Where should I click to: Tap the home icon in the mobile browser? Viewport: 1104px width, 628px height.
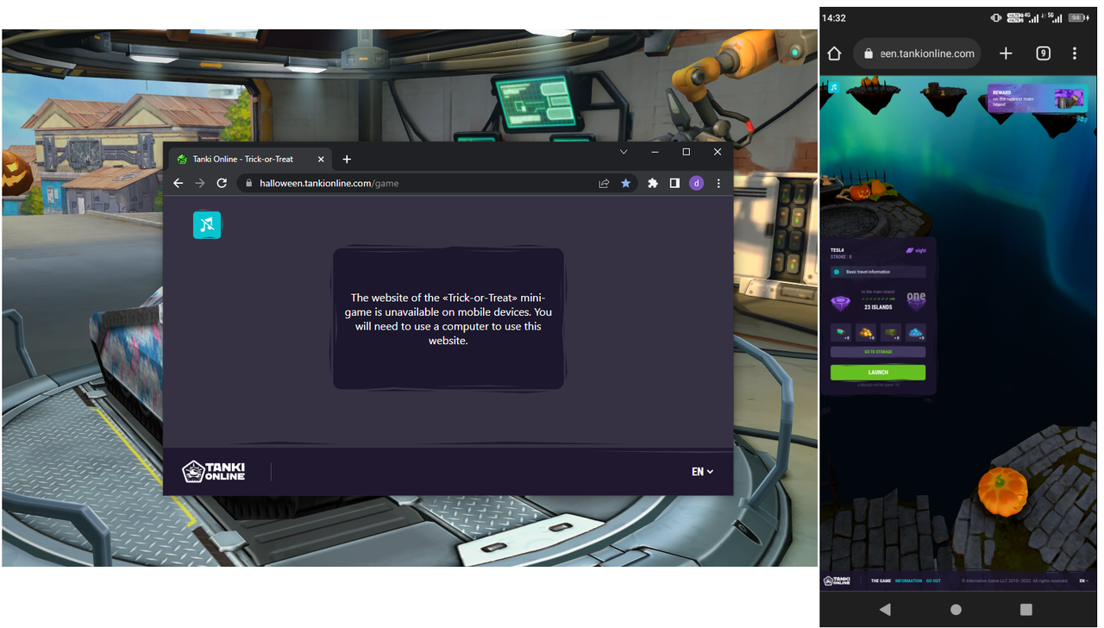tap(834, 53)
